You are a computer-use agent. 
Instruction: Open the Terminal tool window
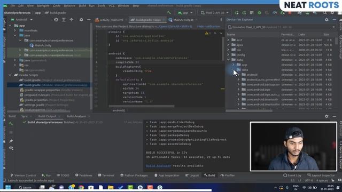[106, 175]
